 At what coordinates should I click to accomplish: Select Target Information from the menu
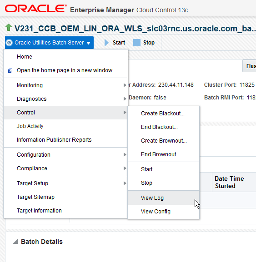tap(66, 211)
